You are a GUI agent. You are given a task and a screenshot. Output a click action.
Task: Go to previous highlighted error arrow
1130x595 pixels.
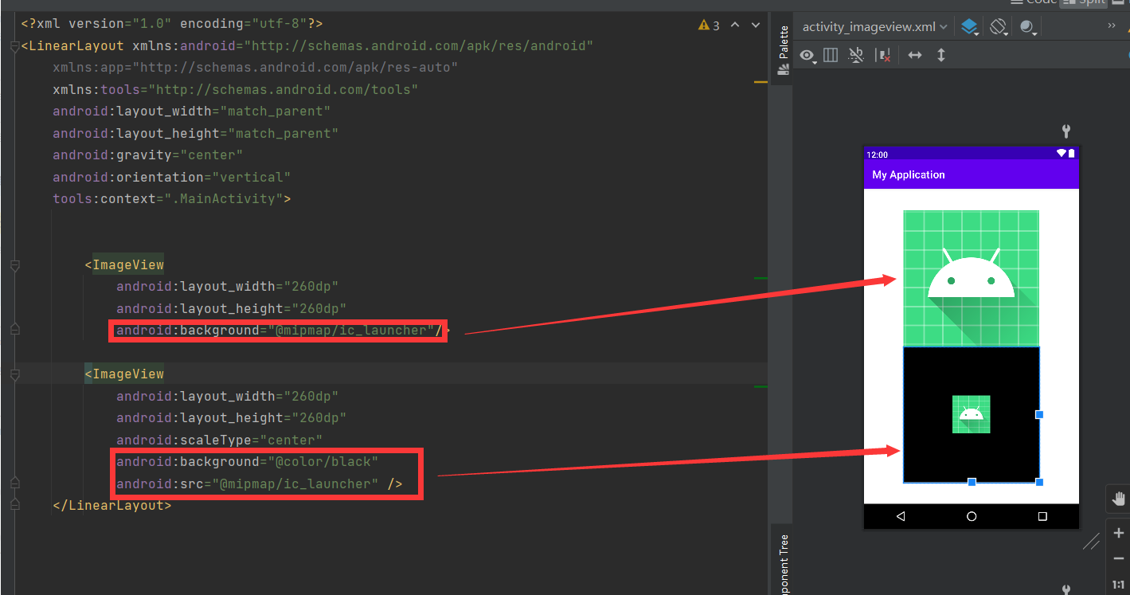tap(734, 25)
